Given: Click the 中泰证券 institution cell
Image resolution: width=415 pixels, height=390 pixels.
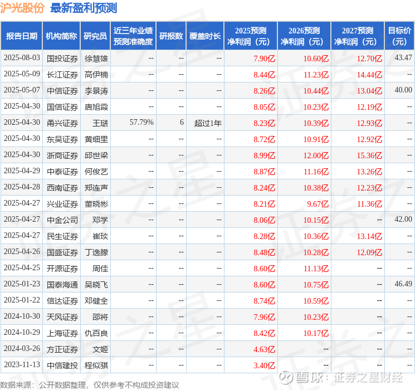Looking at the screenshot, I should (62, 172).
